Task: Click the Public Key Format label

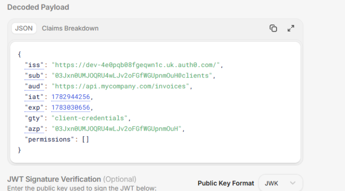Action: click(x=226, y=183)
